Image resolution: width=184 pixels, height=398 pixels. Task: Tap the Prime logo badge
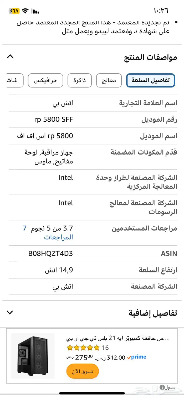click(136, 357)
